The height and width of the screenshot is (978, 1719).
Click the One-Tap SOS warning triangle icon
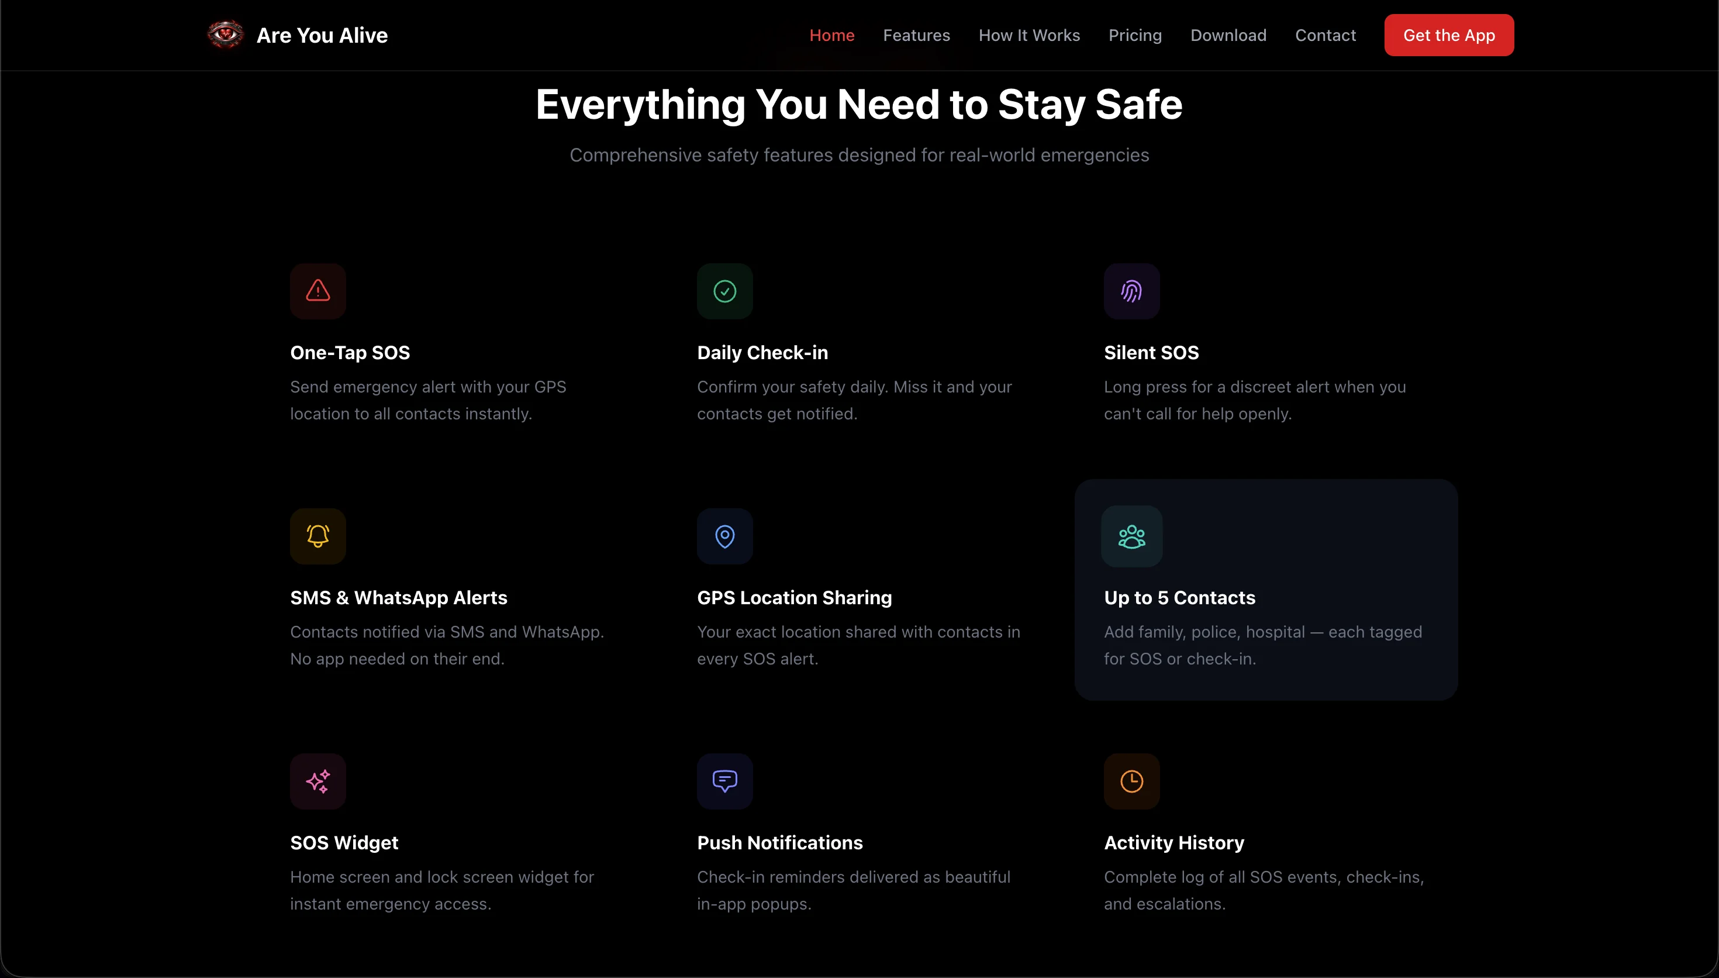(317, 291)
